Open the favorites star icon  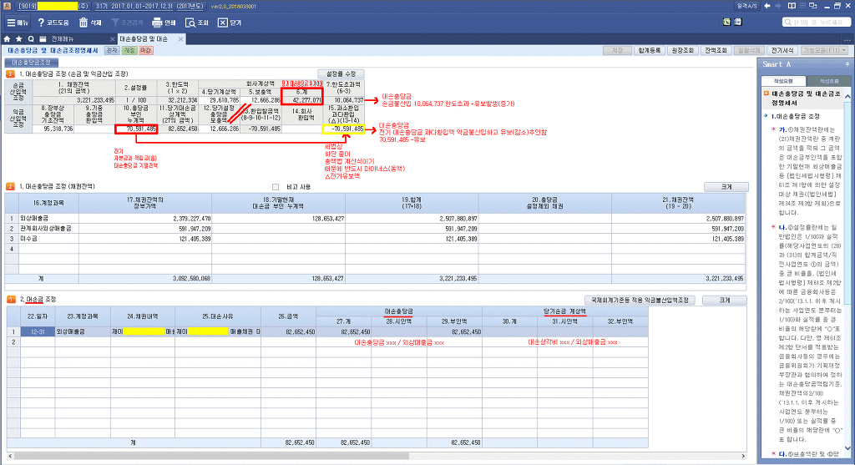pyautogui.click(x=19, y=39)
